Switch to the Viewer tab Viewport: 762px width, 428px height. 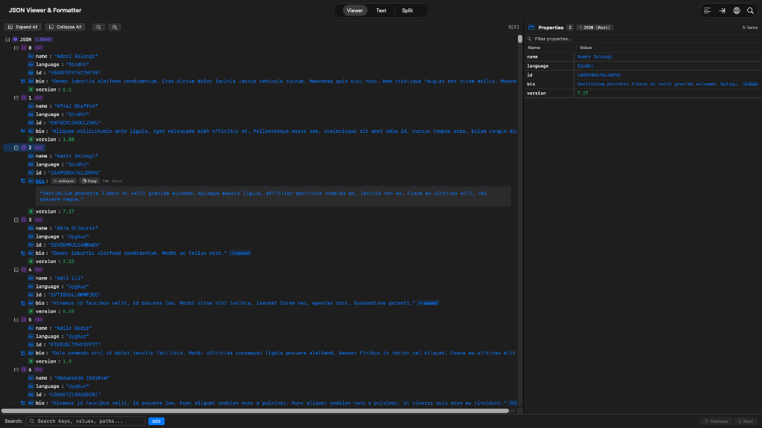point(355,10)
